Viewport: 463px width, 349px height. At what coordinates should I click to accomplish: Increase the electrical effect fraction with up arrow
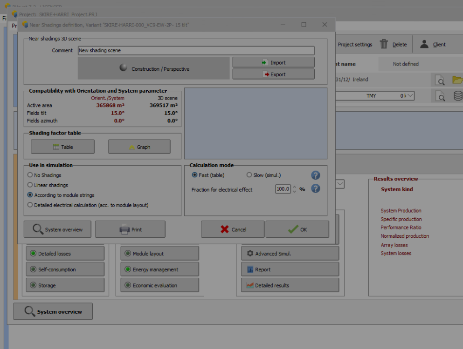click(x=295, y=187)
